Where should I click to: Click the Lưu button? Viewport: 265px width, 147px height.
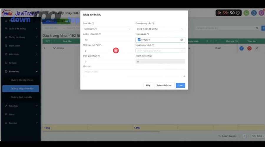[180, 85]
